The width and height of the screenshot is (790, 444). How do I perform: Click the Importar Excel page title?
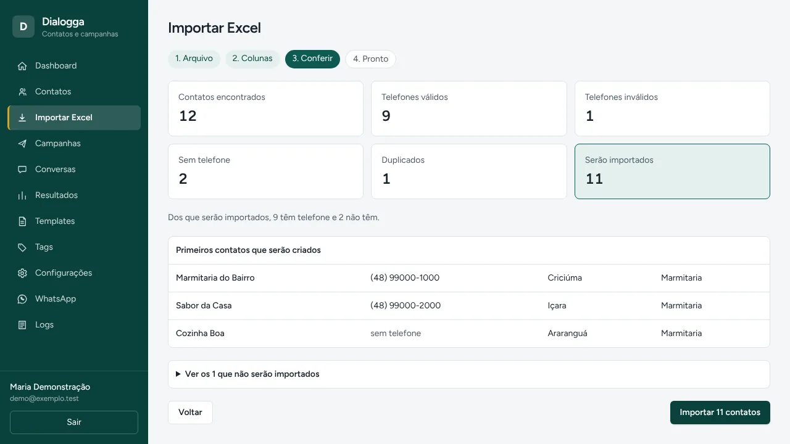[x=214, y=28]
